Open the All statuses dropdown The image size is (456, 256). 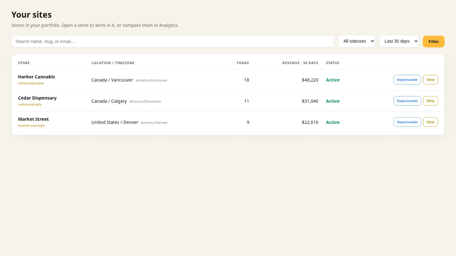coord(357,41)
